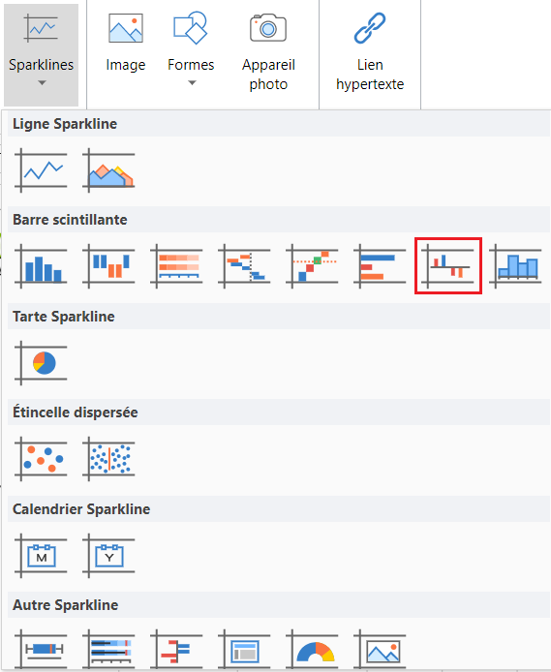Image resolution: width=551 pixels, height=672 pixels.
Task: Collapse the Sparklines dropdown button
Action: pos(41,55)
